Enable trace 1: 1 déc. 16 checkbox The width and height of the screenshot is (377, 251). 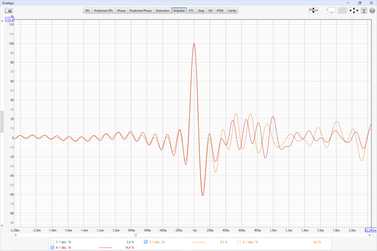point(53,242)
